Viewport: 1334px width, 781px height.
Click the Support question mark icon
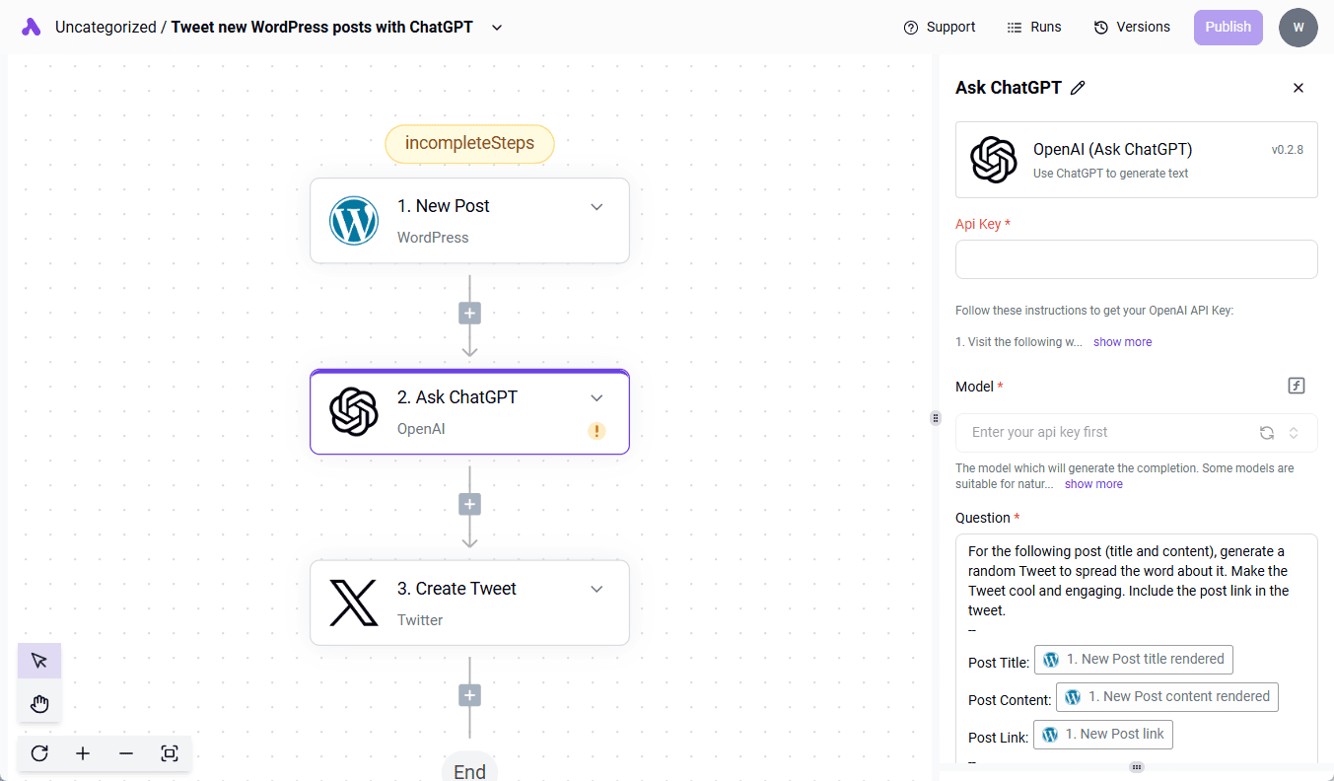click(911, 28)
